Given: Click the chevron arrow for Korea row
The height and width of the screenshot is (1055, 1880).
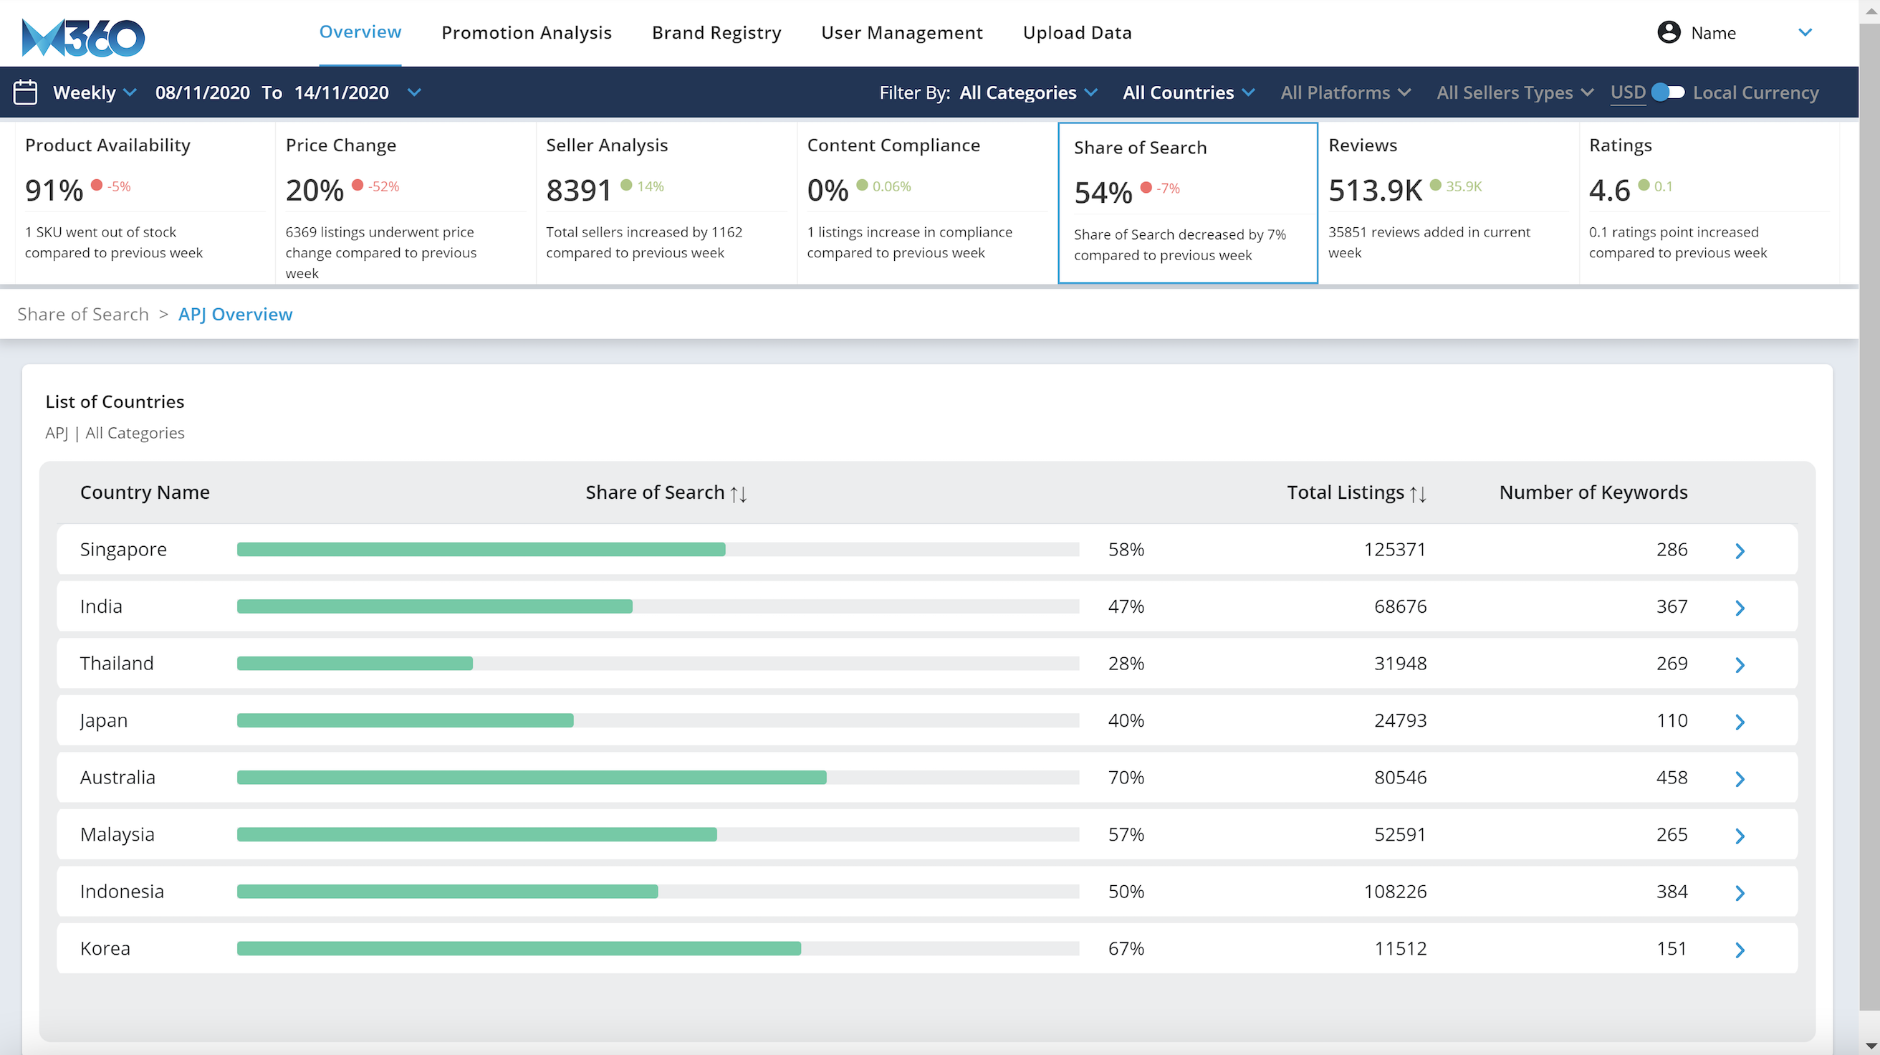Looking at the screenshot, I should coord(1739,949).
